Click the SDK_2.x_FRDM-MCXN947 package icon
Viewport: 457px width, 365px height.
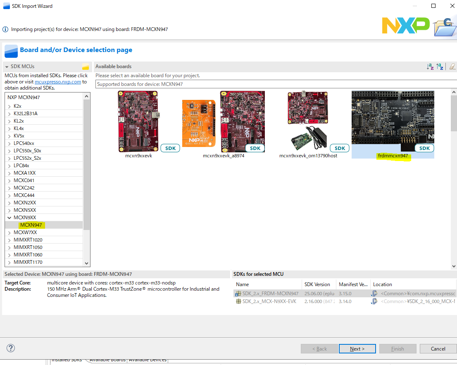(x=238, y=294)
